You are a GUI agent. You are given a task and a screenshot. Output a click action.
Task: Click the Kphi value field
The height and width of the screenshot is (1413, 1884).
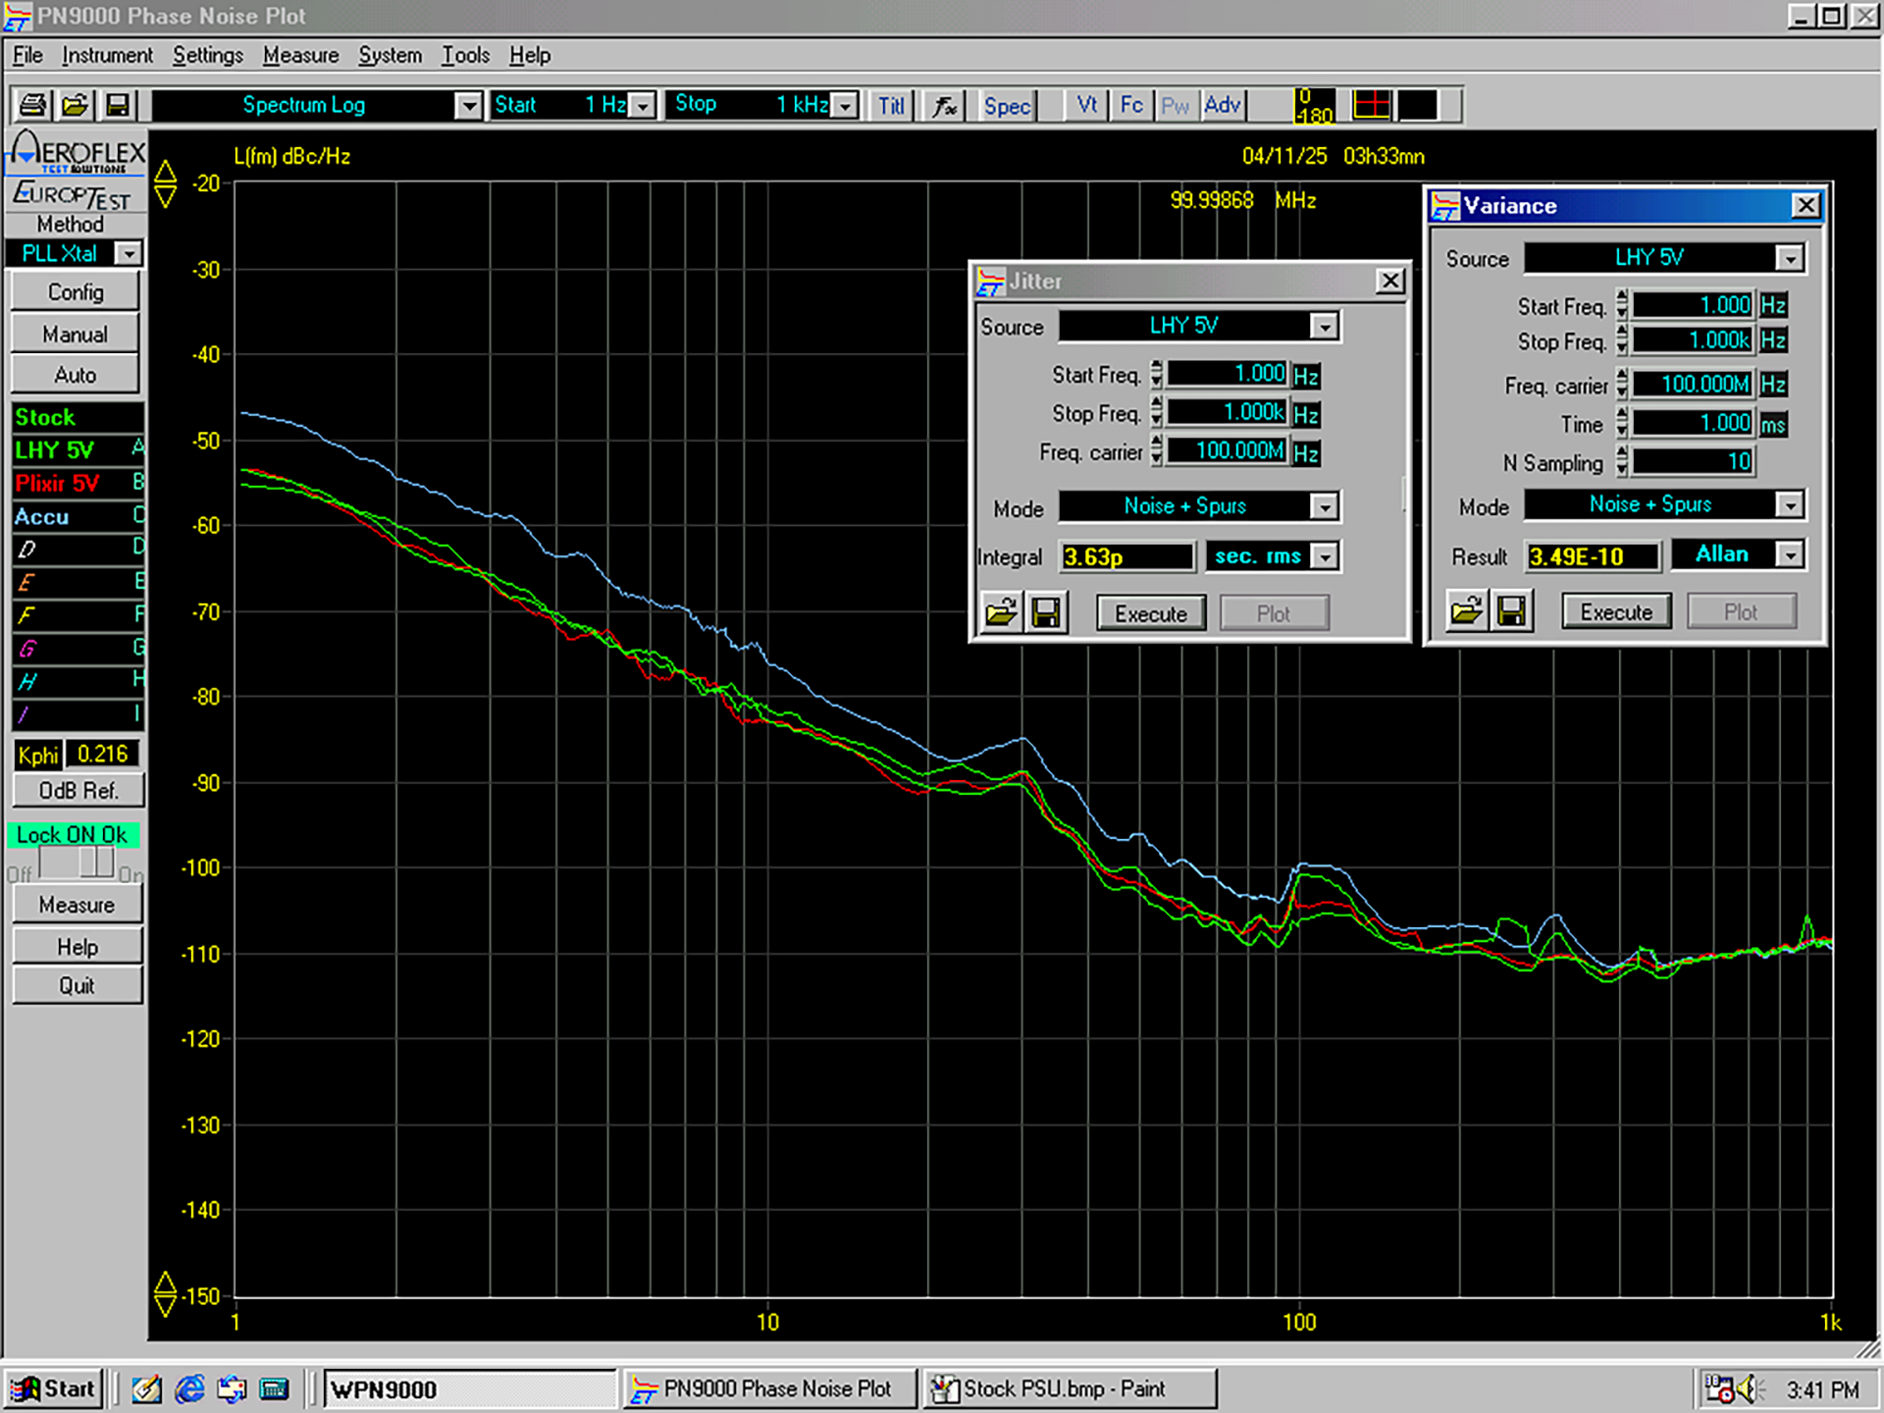[x=103, y=754]
